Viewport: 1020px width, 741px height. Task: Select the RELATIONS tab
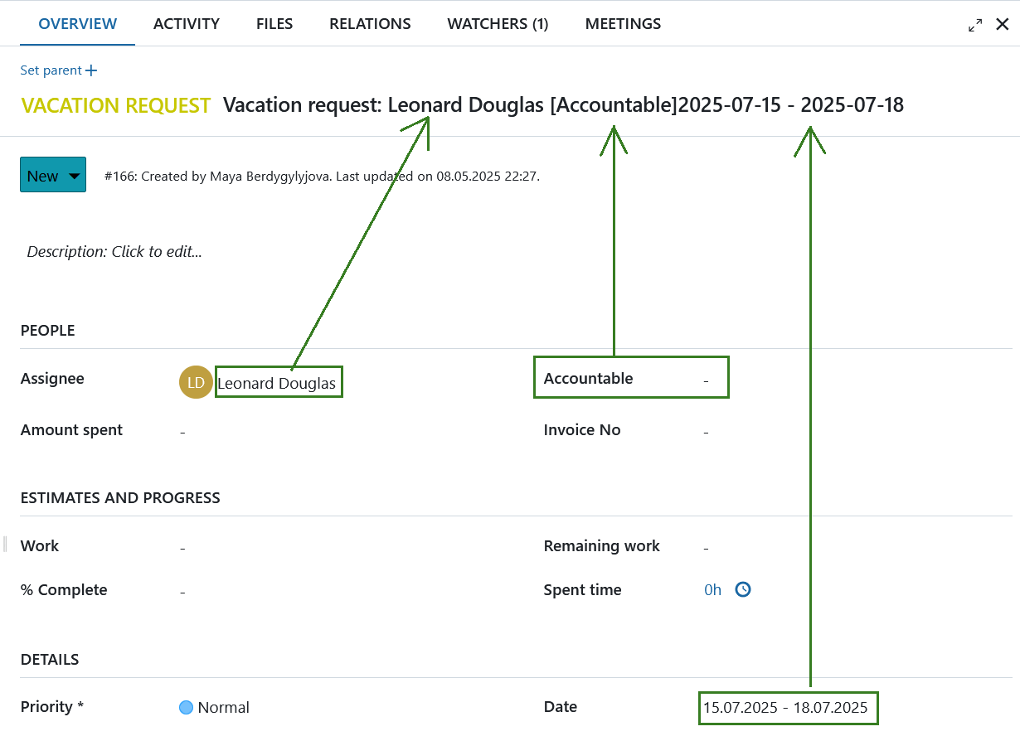[370, 23]
